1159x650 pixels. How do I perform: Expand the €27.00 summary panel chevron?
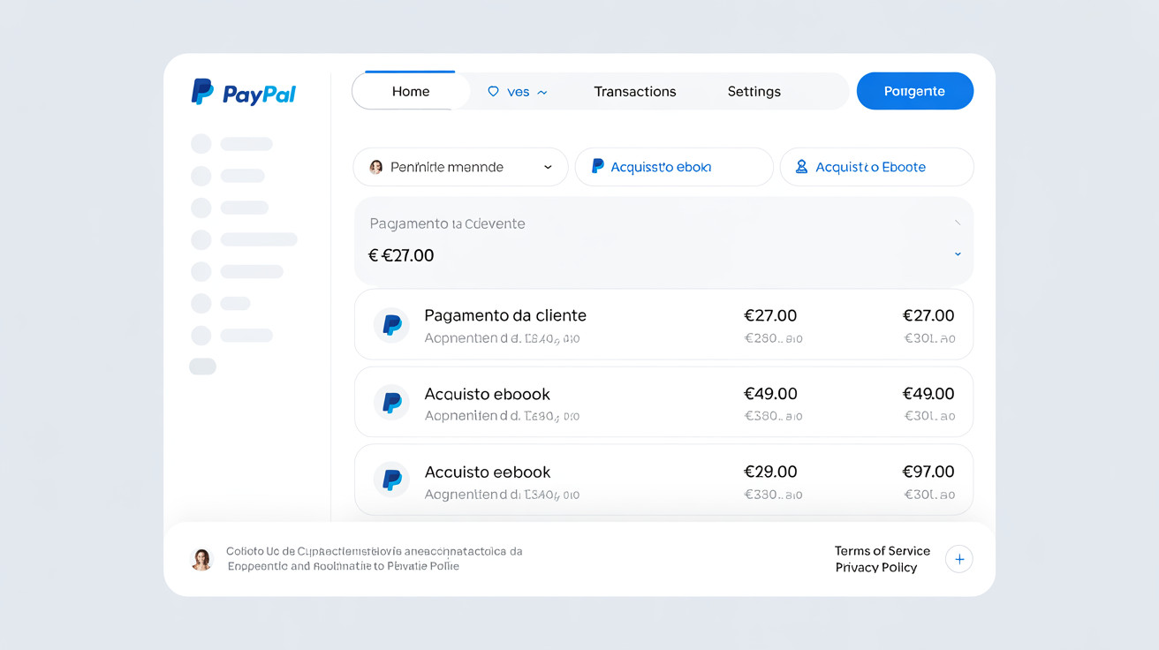pos(958,254)
